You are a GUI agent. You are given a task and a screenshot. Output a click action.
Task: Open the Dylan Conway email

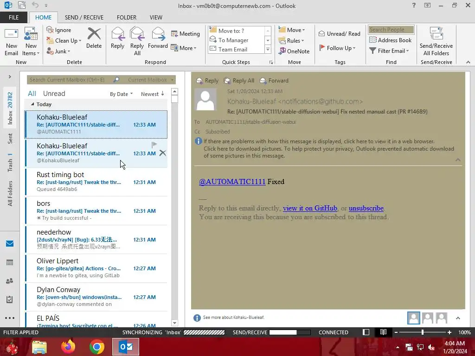click(x=96, y=297)
